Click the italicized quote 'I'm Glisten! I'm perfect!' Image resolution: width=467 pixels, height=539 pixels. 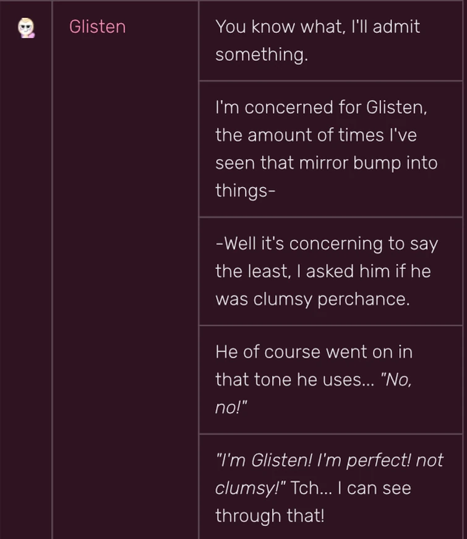[328, 460]
